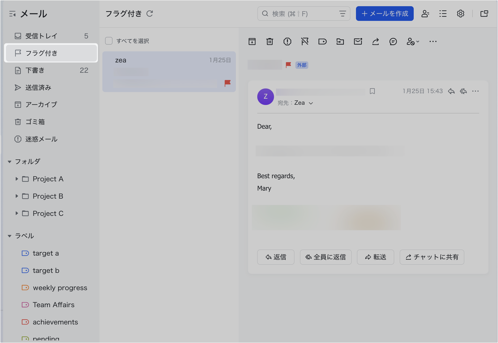Check the すべてを選択 checkbox
The image size is (498, 343).
(109, 41)
